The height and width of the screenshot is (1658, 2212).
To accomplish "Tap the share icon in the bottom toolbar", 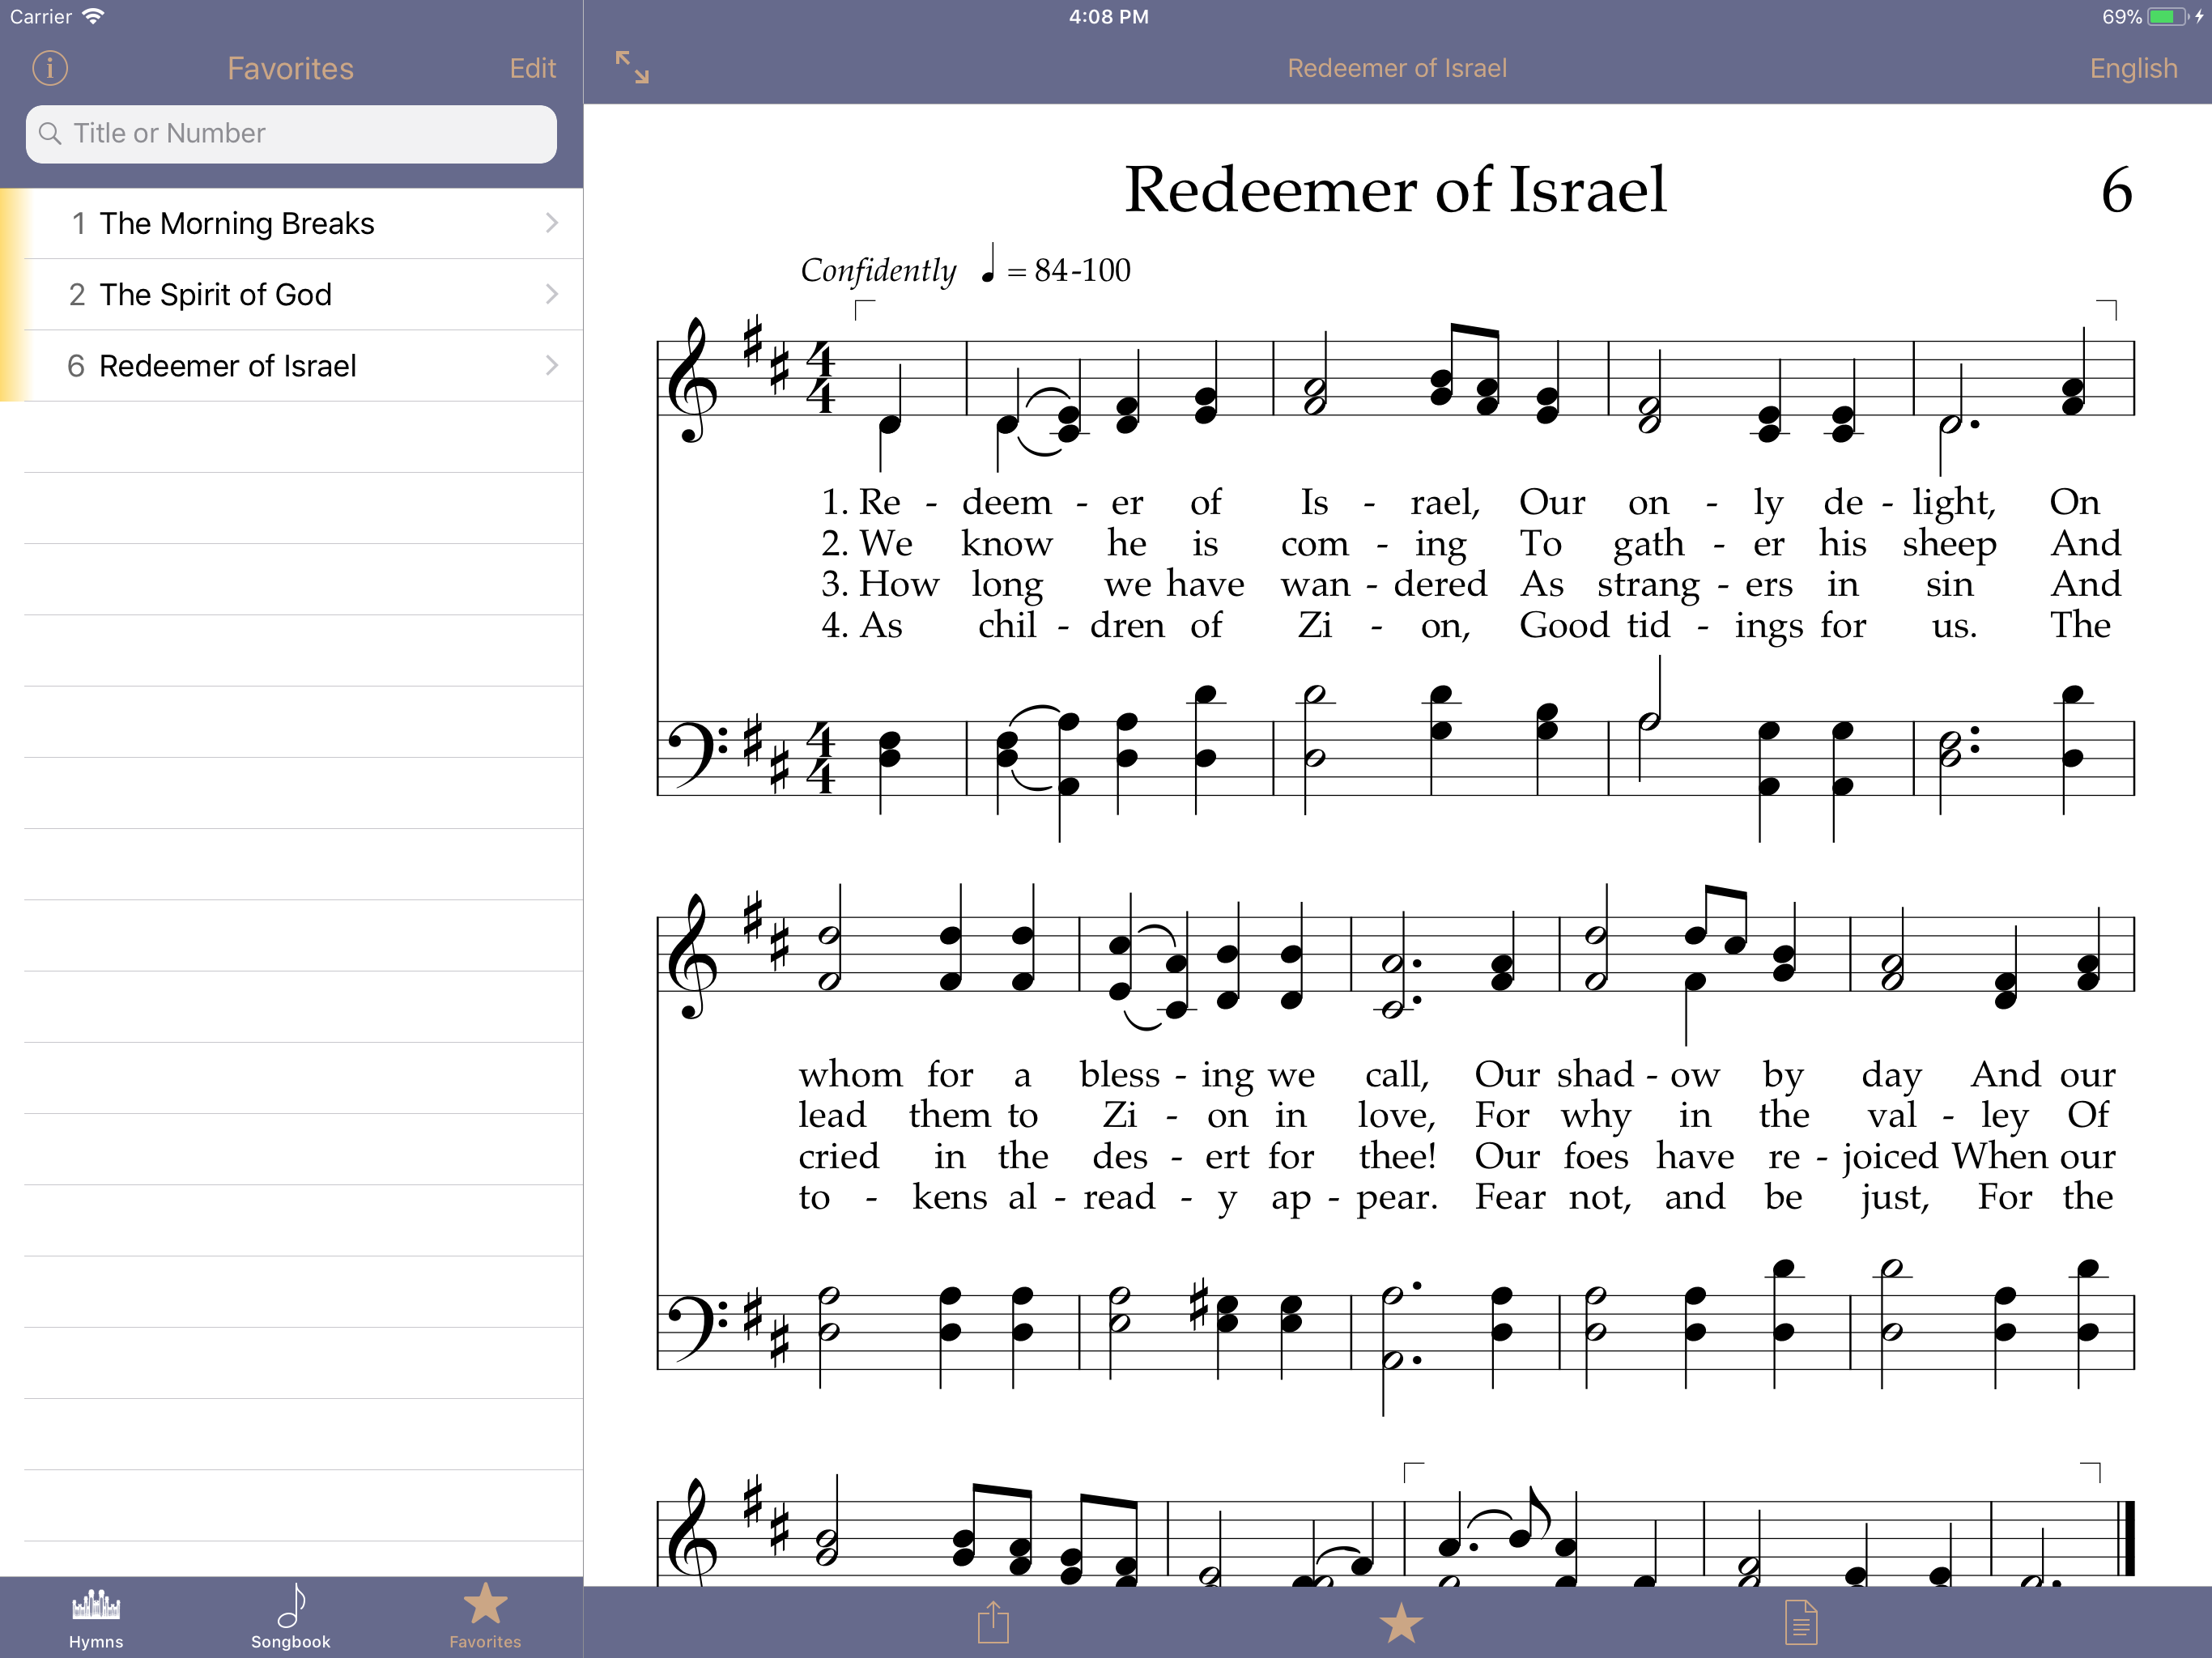I will point(993,1622).
